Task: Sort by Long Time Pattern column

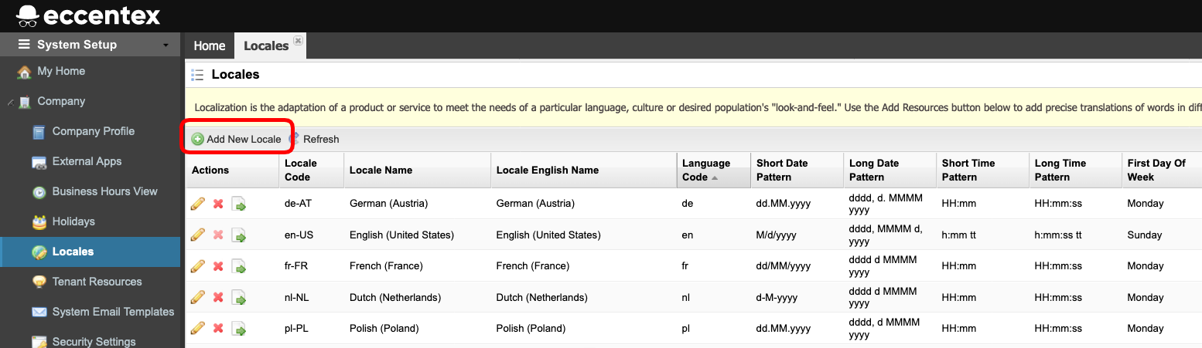Action: pyautogui.click(x=1075, y=170)
